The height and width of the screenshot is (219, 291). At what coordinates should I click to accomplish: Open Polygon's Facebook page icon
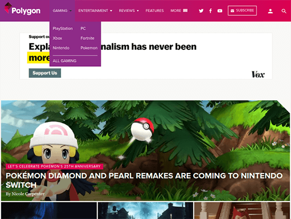tap(210, 11)
